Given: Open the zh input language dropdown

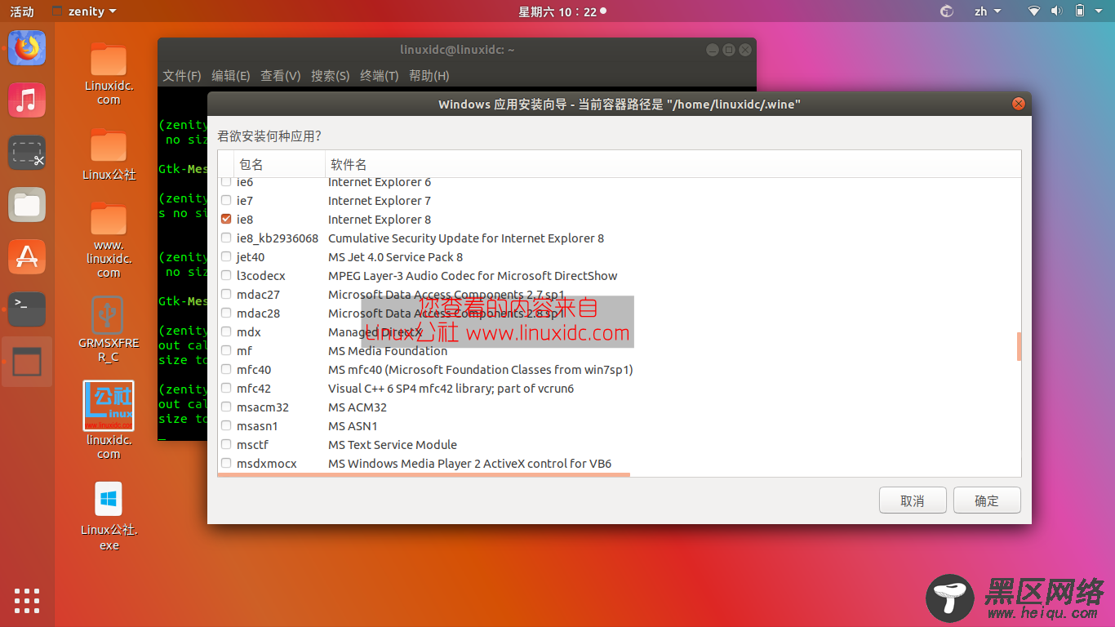Looking at the screenshot, I should (987, 11).
